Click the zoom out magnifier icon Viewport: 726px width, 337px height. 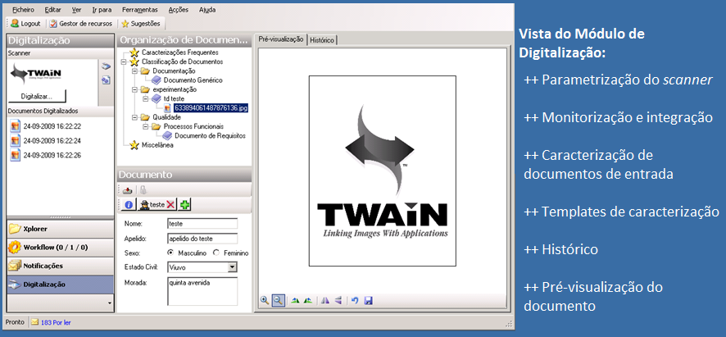coord(278,300)
